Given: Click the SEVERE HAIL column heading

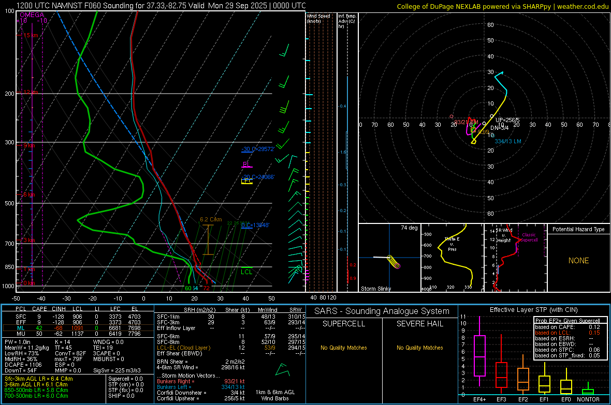Looking at the screenshot, I should (419, 324).
